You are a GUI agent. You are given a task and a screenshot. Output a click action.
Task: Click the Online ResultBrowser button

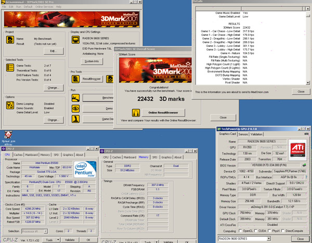[x=163, y=112]
